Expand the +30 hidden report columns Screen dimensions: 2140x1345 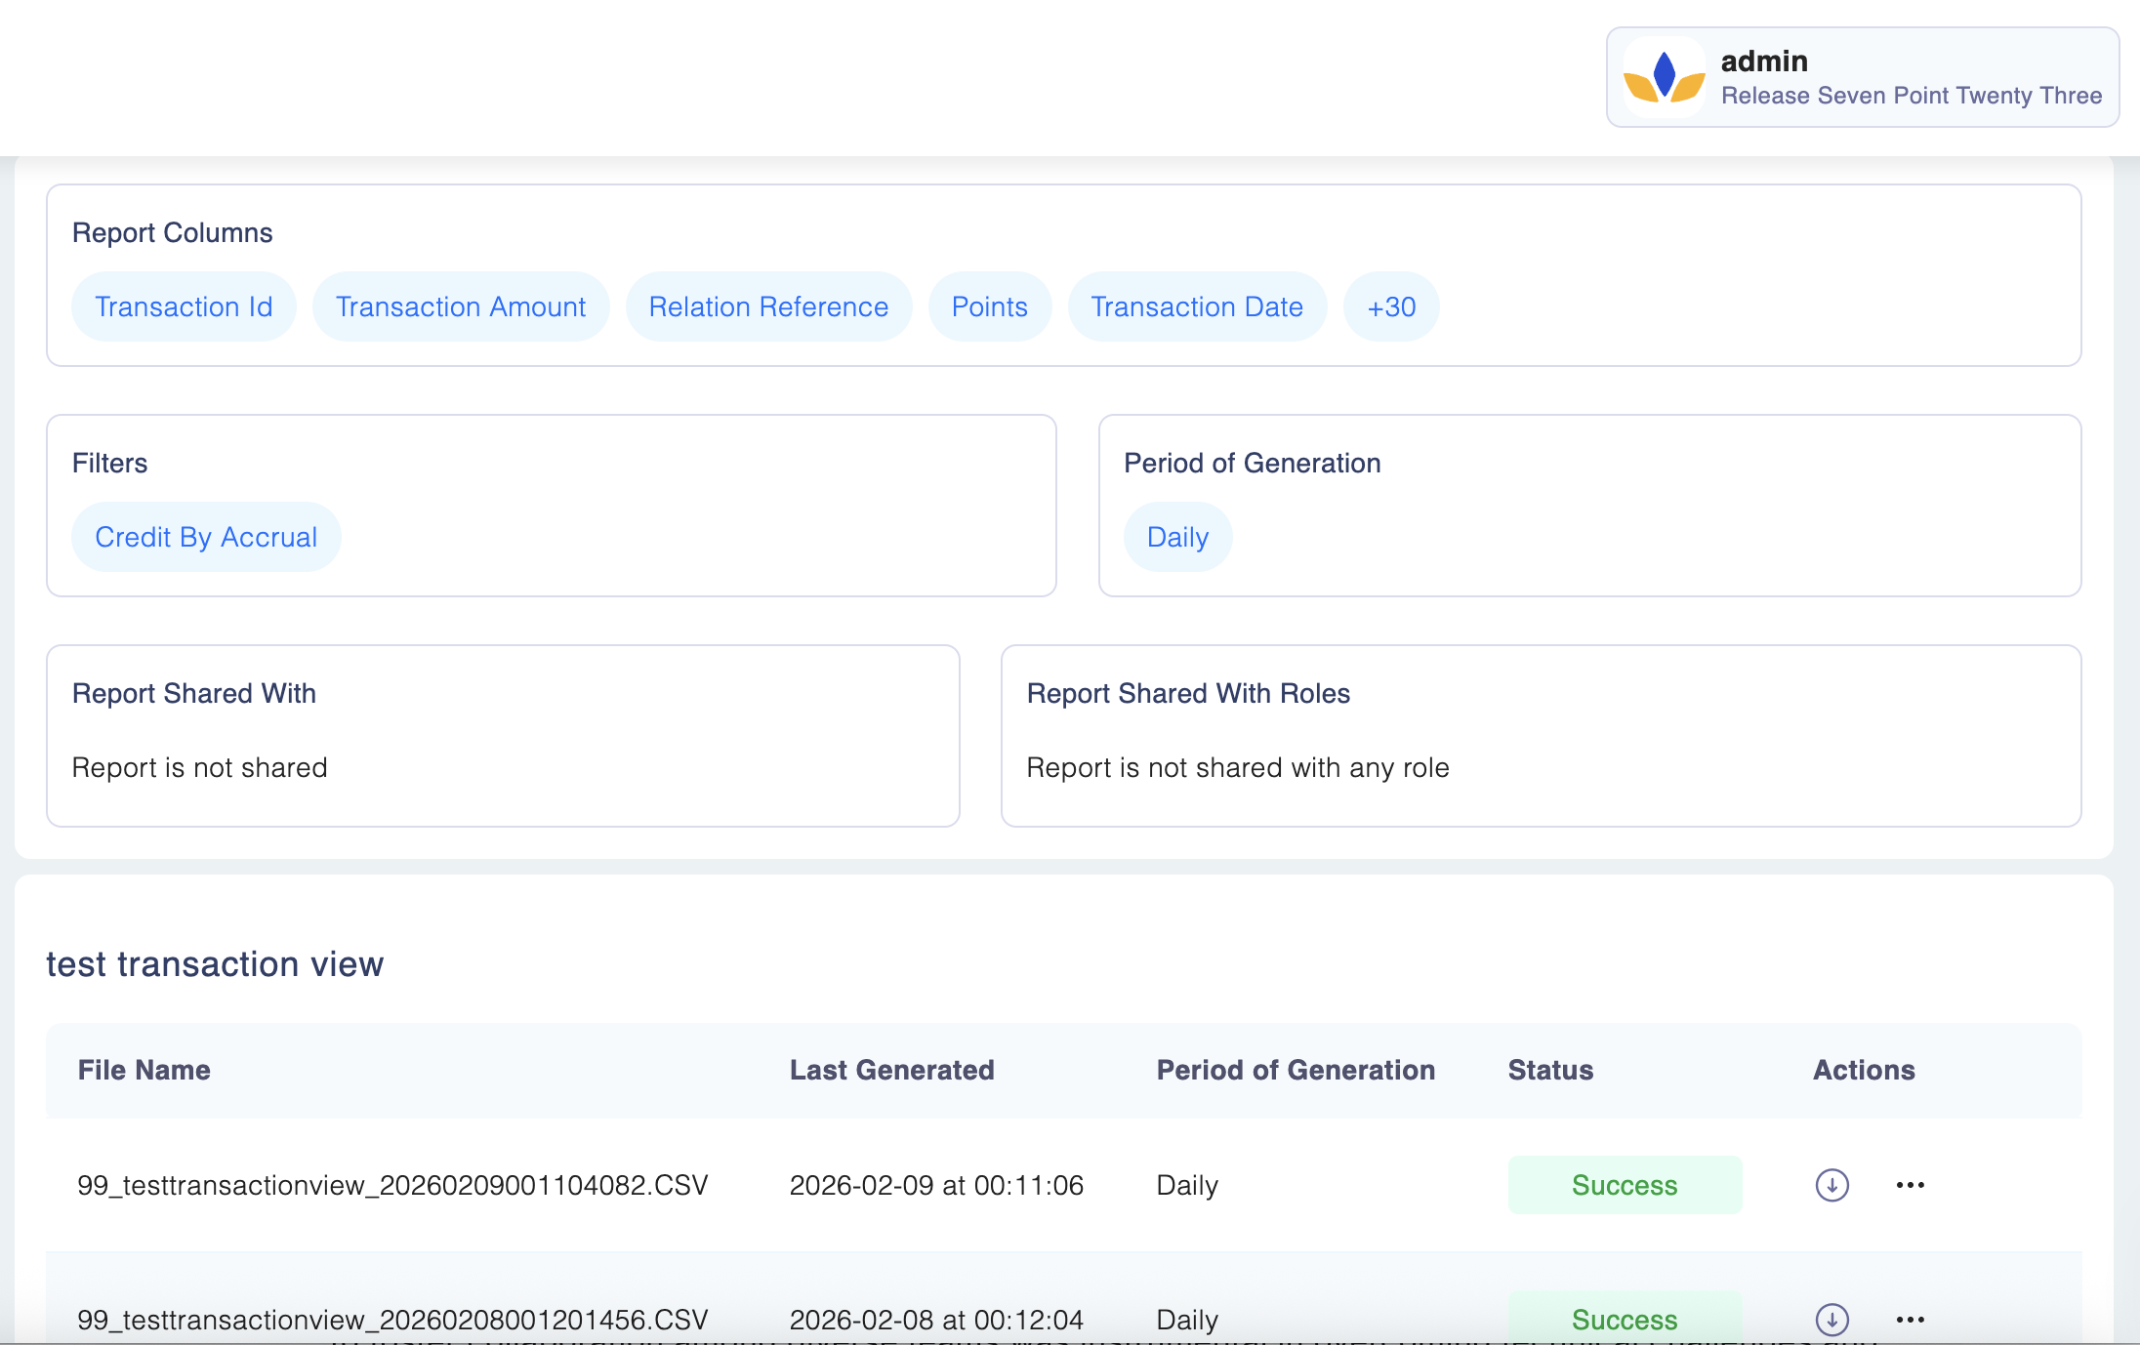[1391, 306]
